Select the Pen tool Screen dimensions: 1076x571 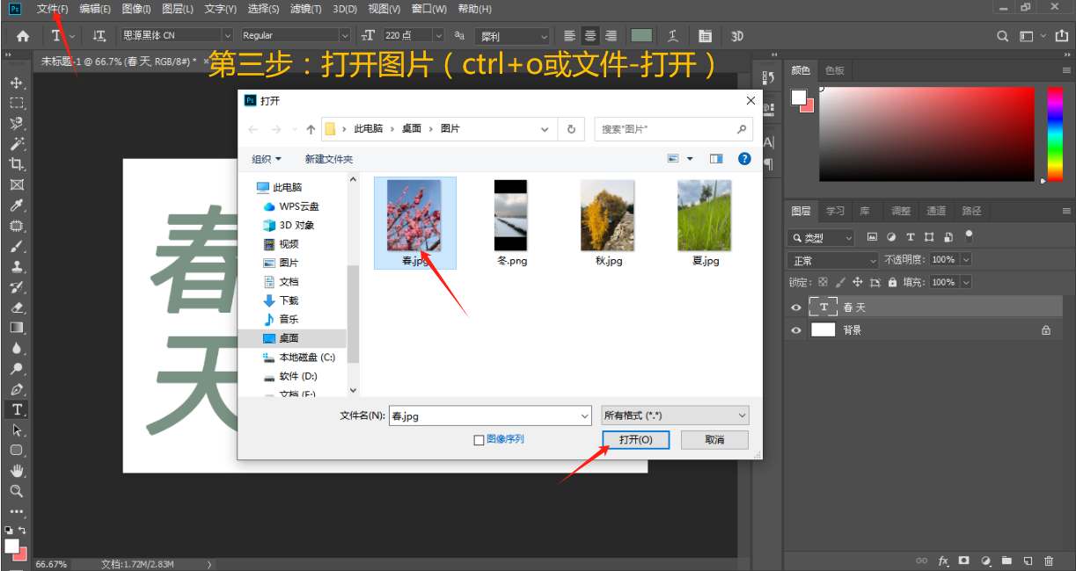tap(16, 389)
